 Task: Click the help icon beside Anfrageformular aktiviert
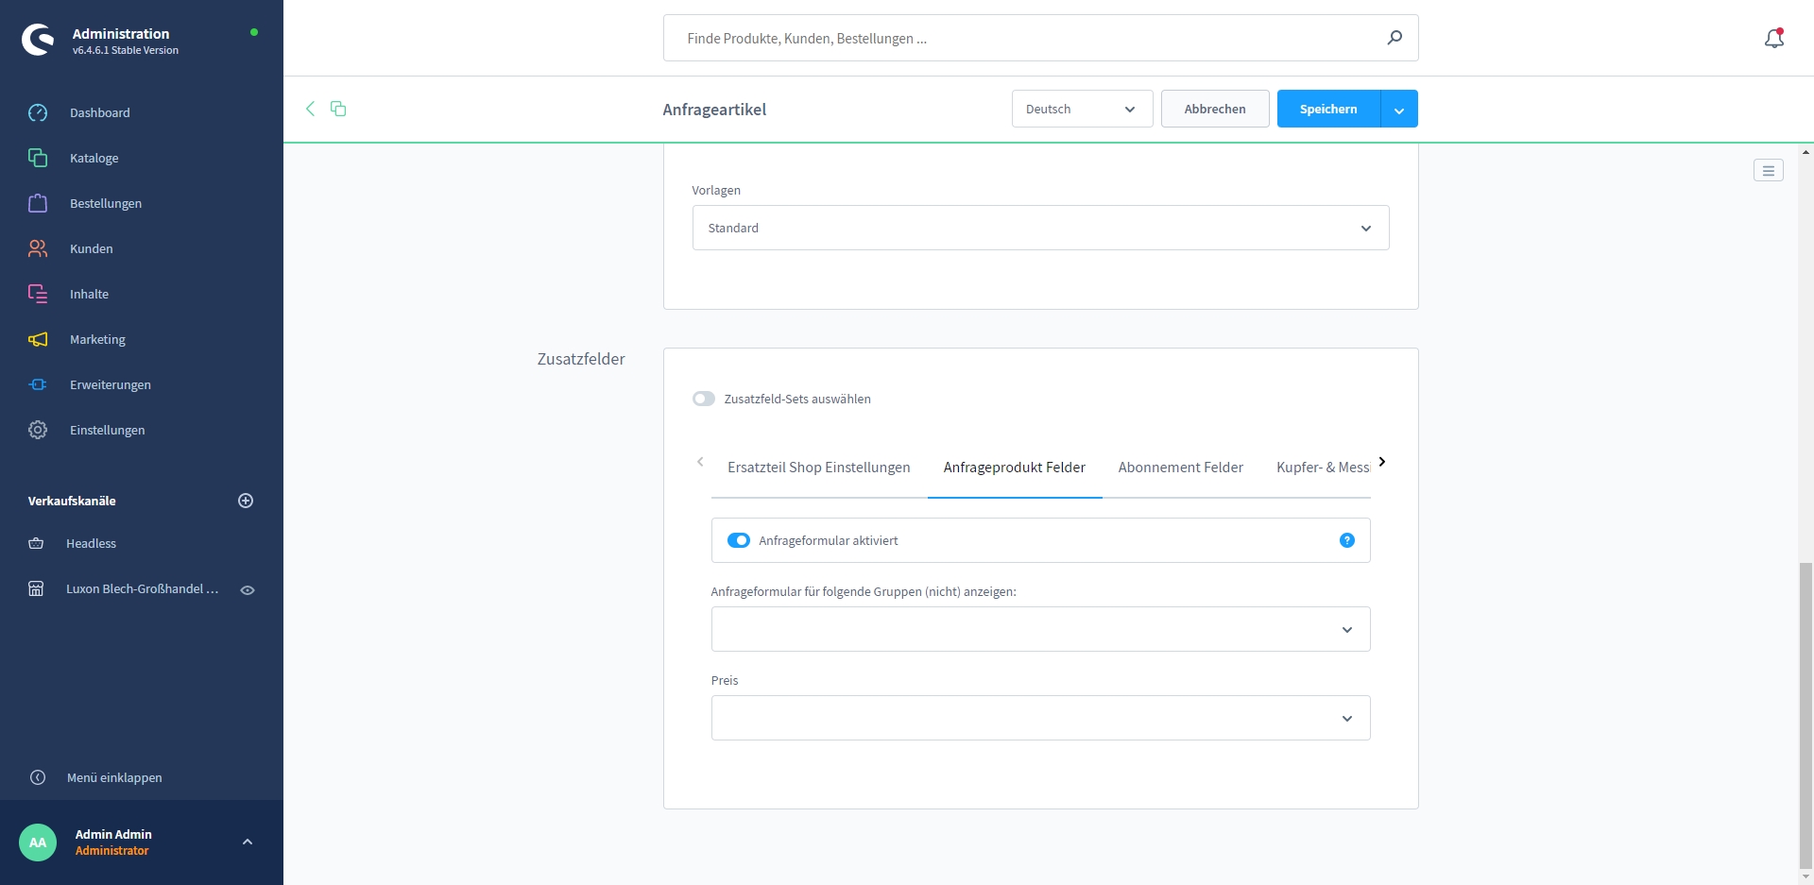tap(1346, 540)
